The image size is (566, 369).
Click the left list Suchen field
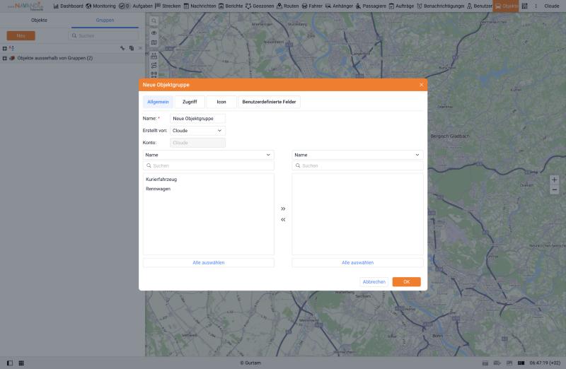(208, 165)
